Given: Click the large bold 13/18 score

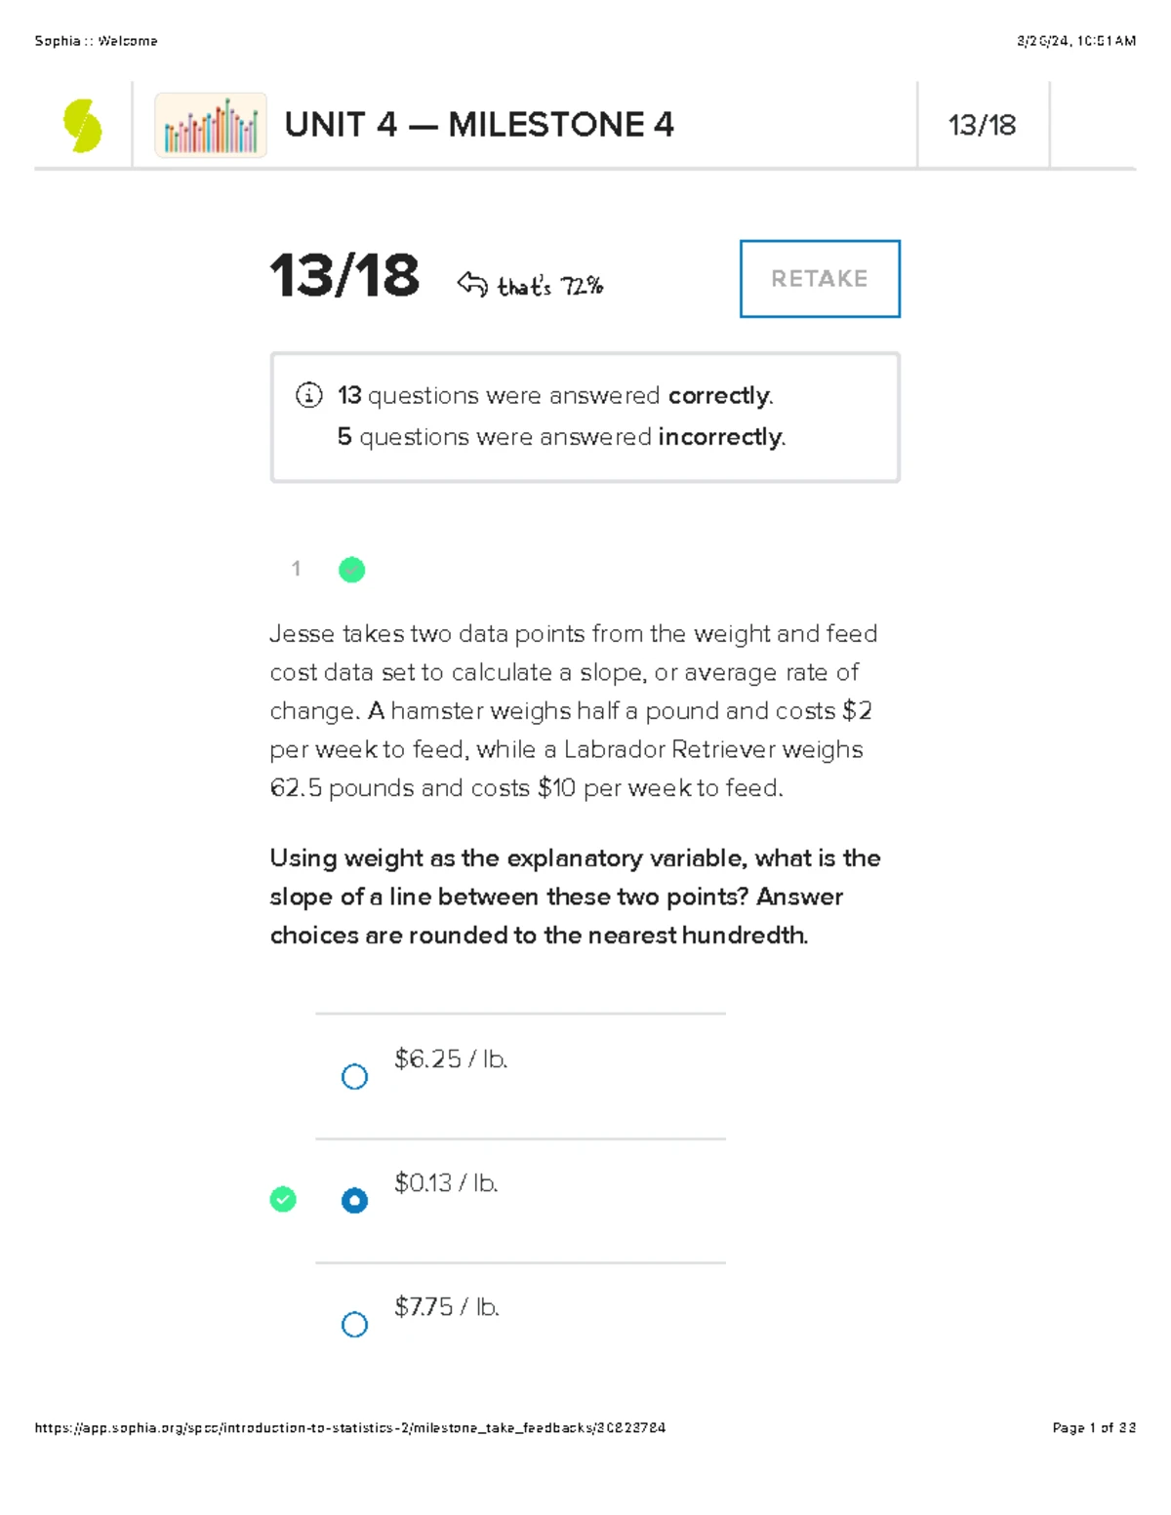Looking at the screenshot, I should (x=344, y=276).
